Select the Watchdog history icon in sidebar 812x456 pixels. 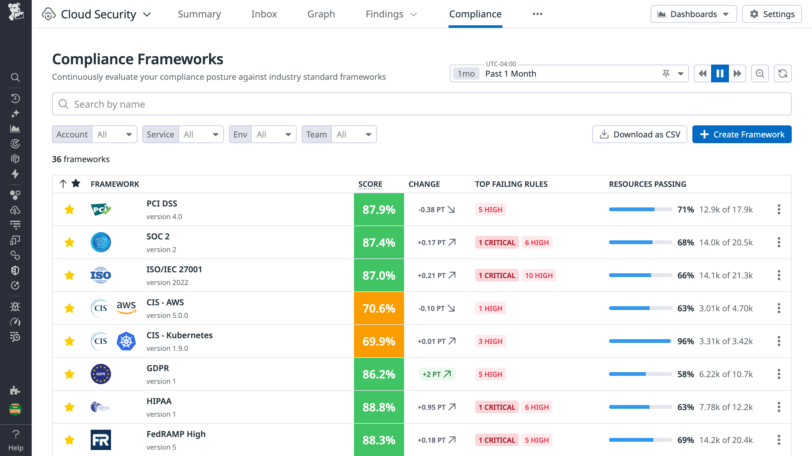[16, 98]
